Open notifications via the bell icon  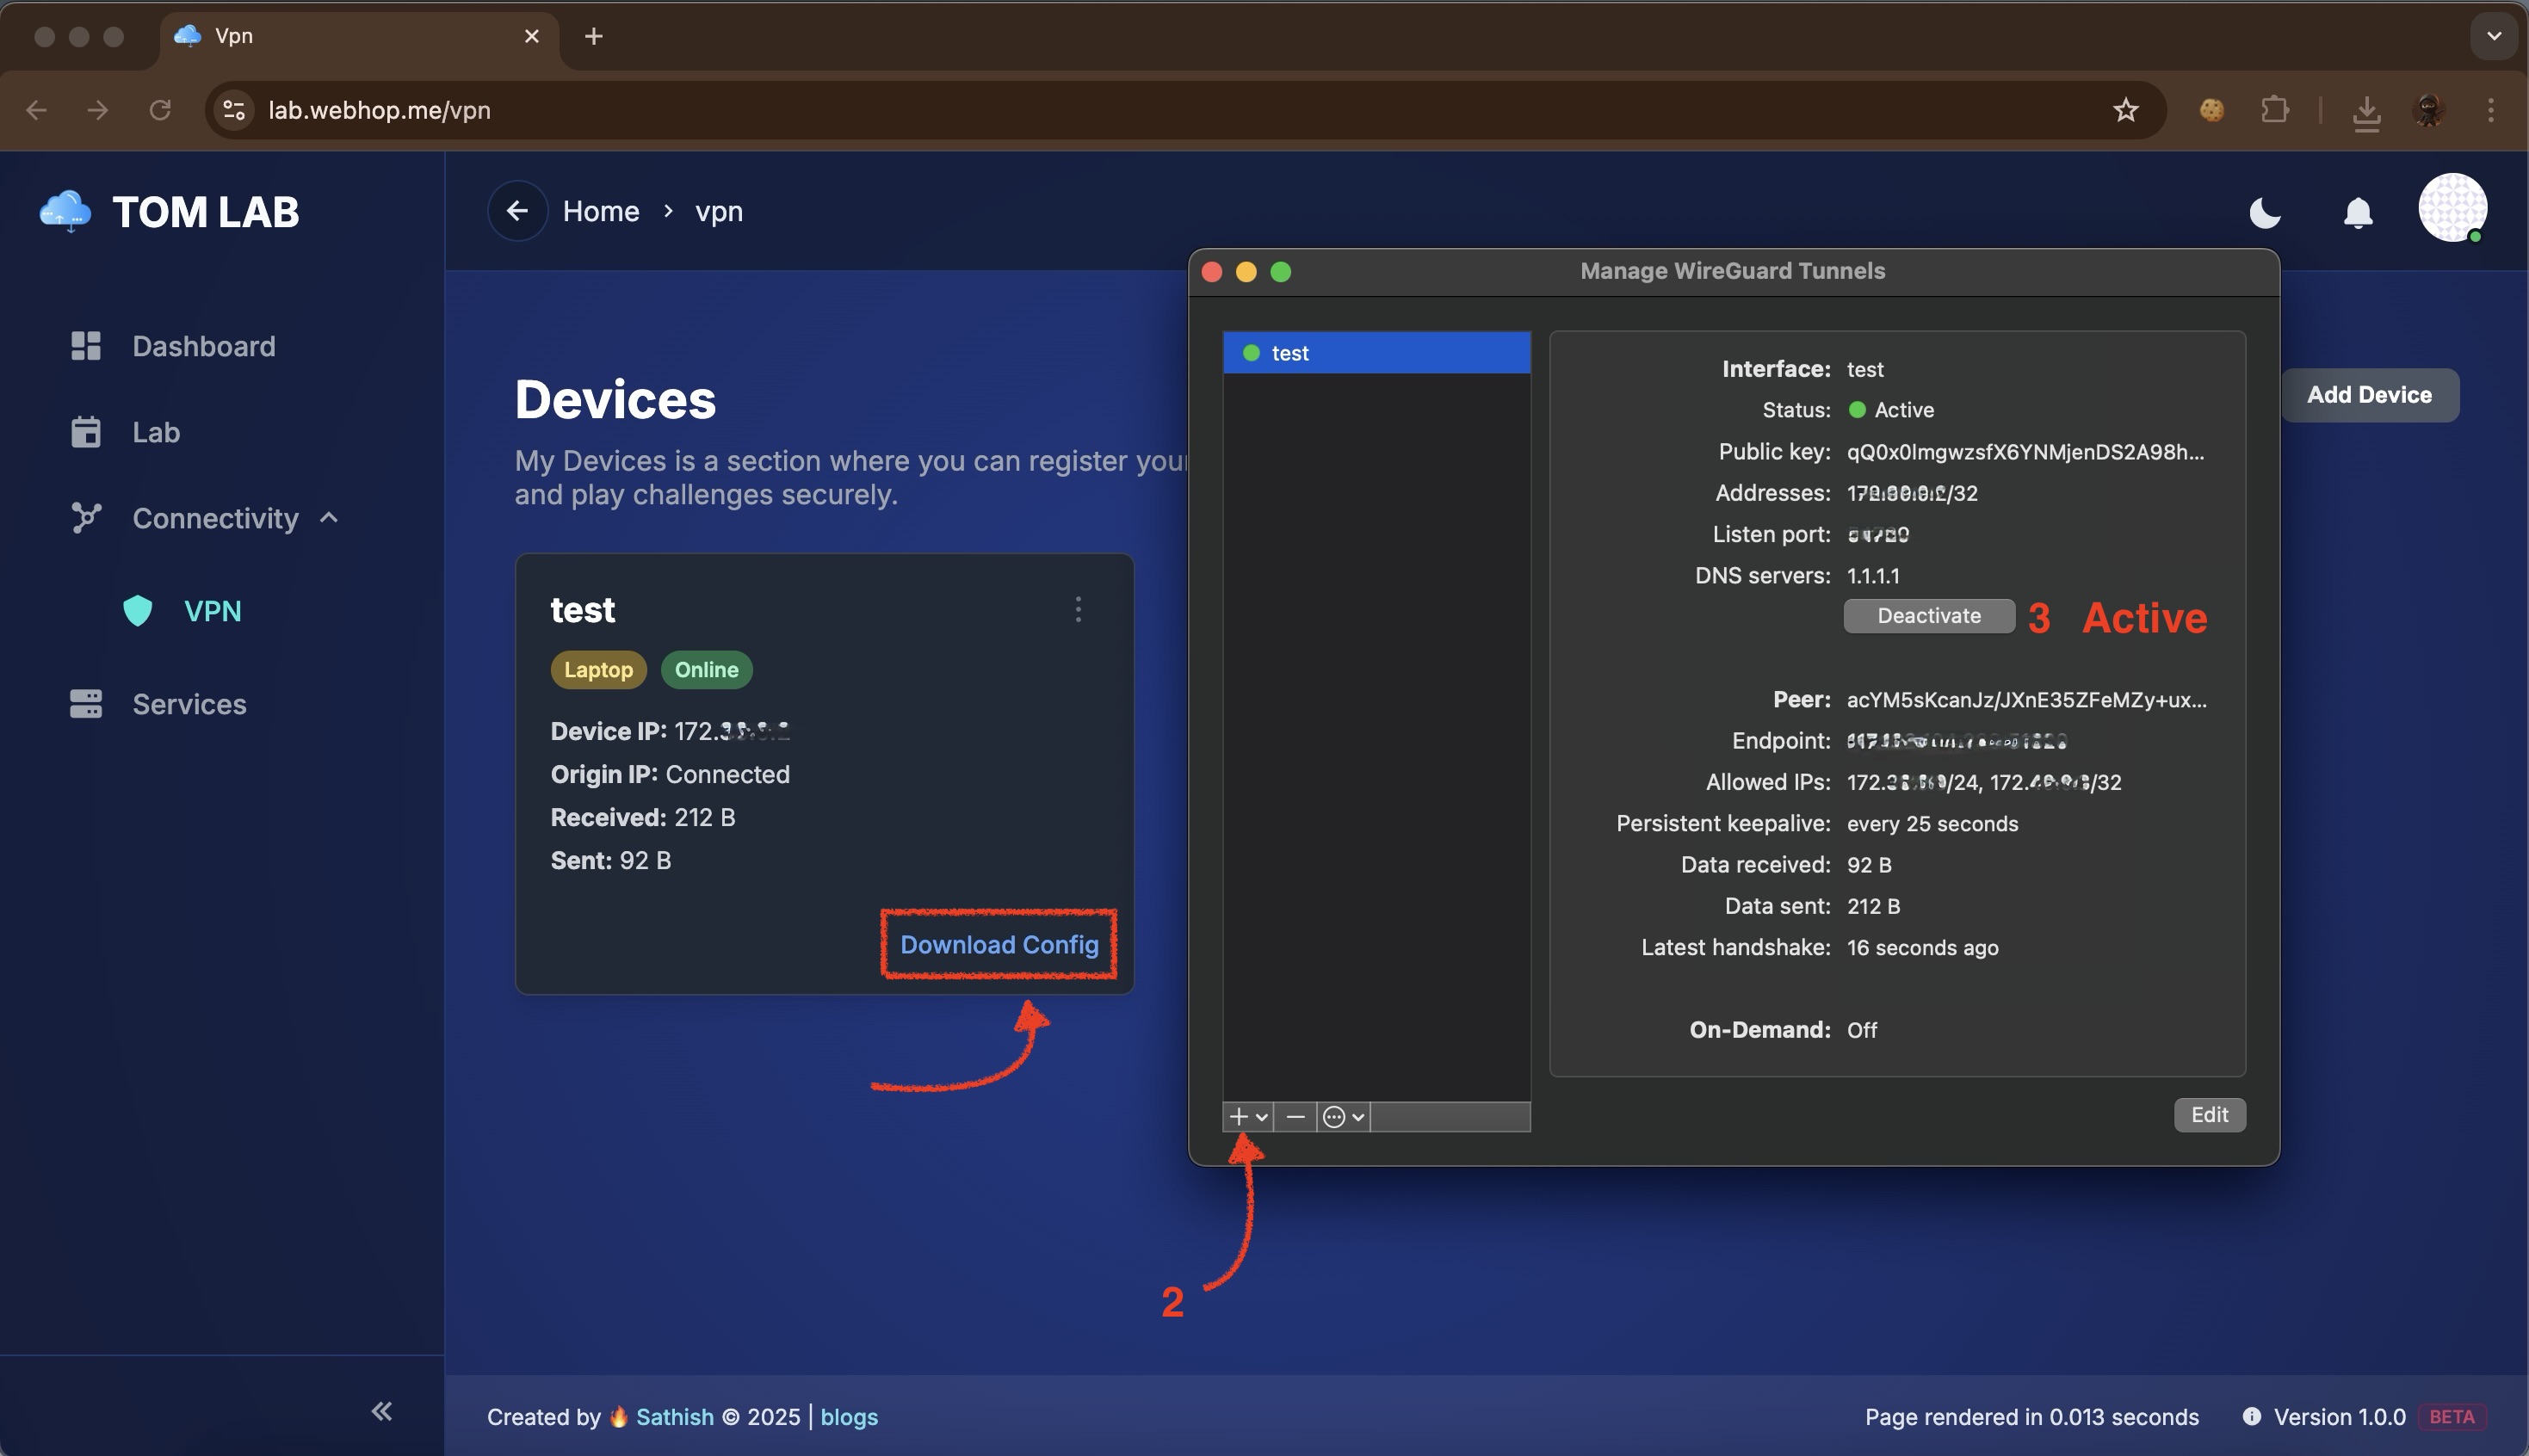[x=2357, y=213]
